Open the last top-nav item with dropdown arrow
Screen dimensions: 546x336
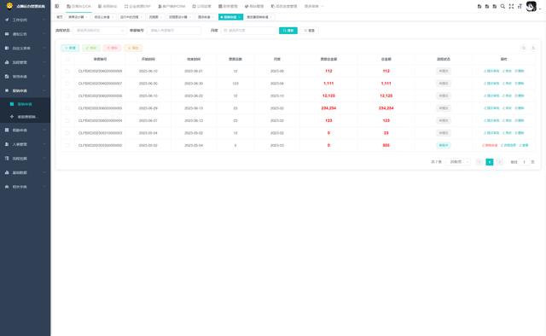[x=314, y=6]
